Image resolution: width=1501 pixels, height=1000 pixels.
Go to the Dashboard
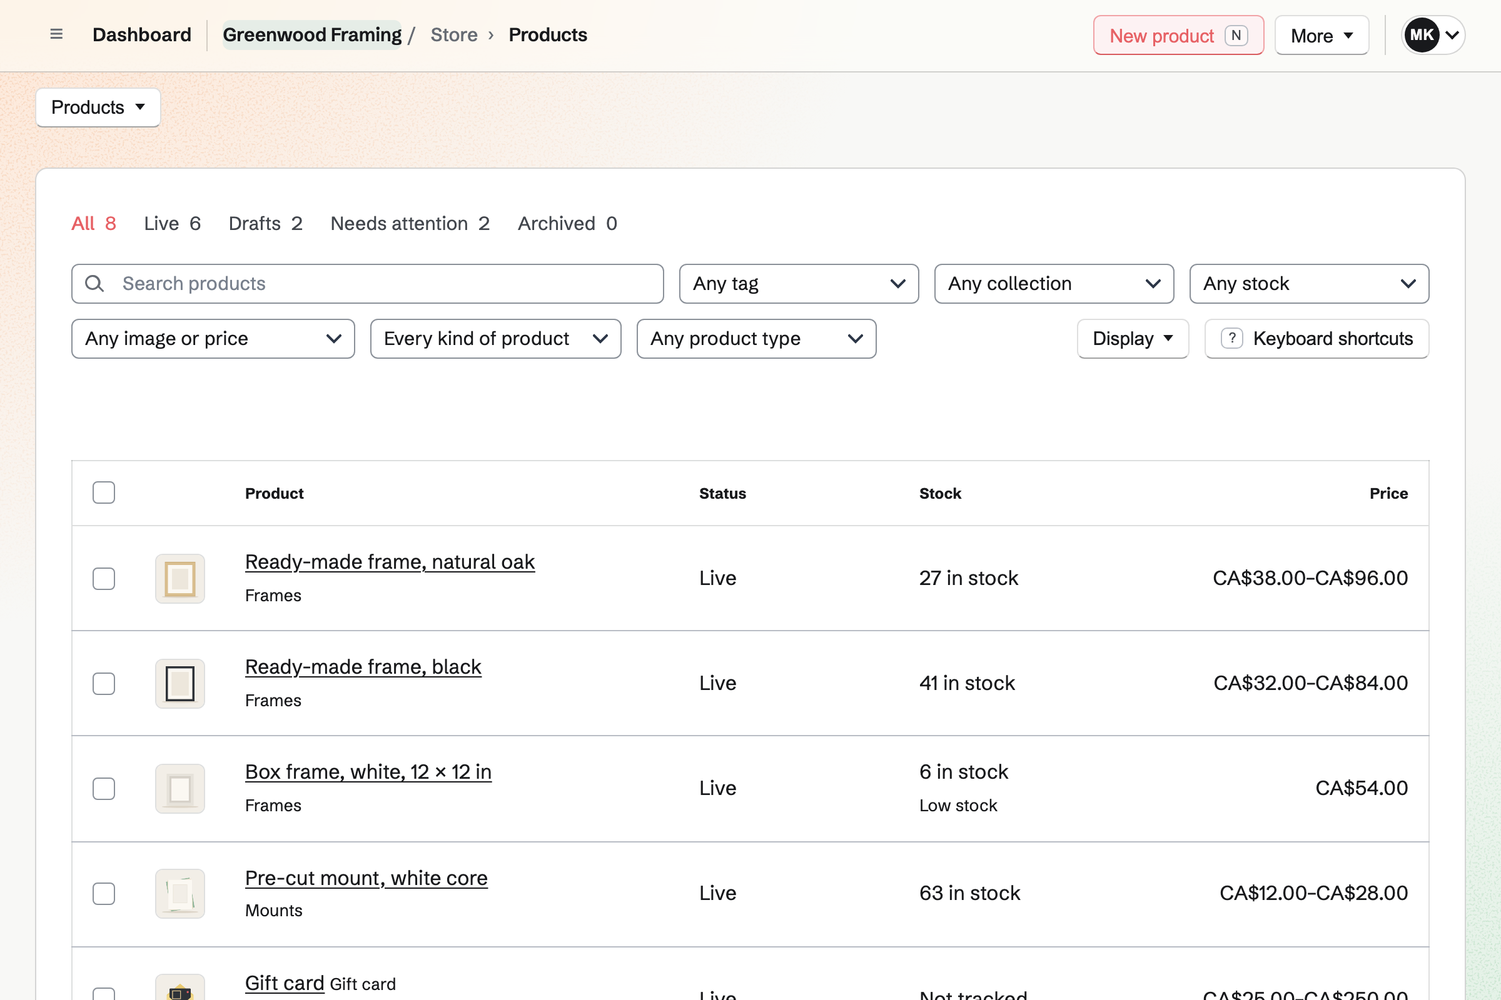(142, 34)
